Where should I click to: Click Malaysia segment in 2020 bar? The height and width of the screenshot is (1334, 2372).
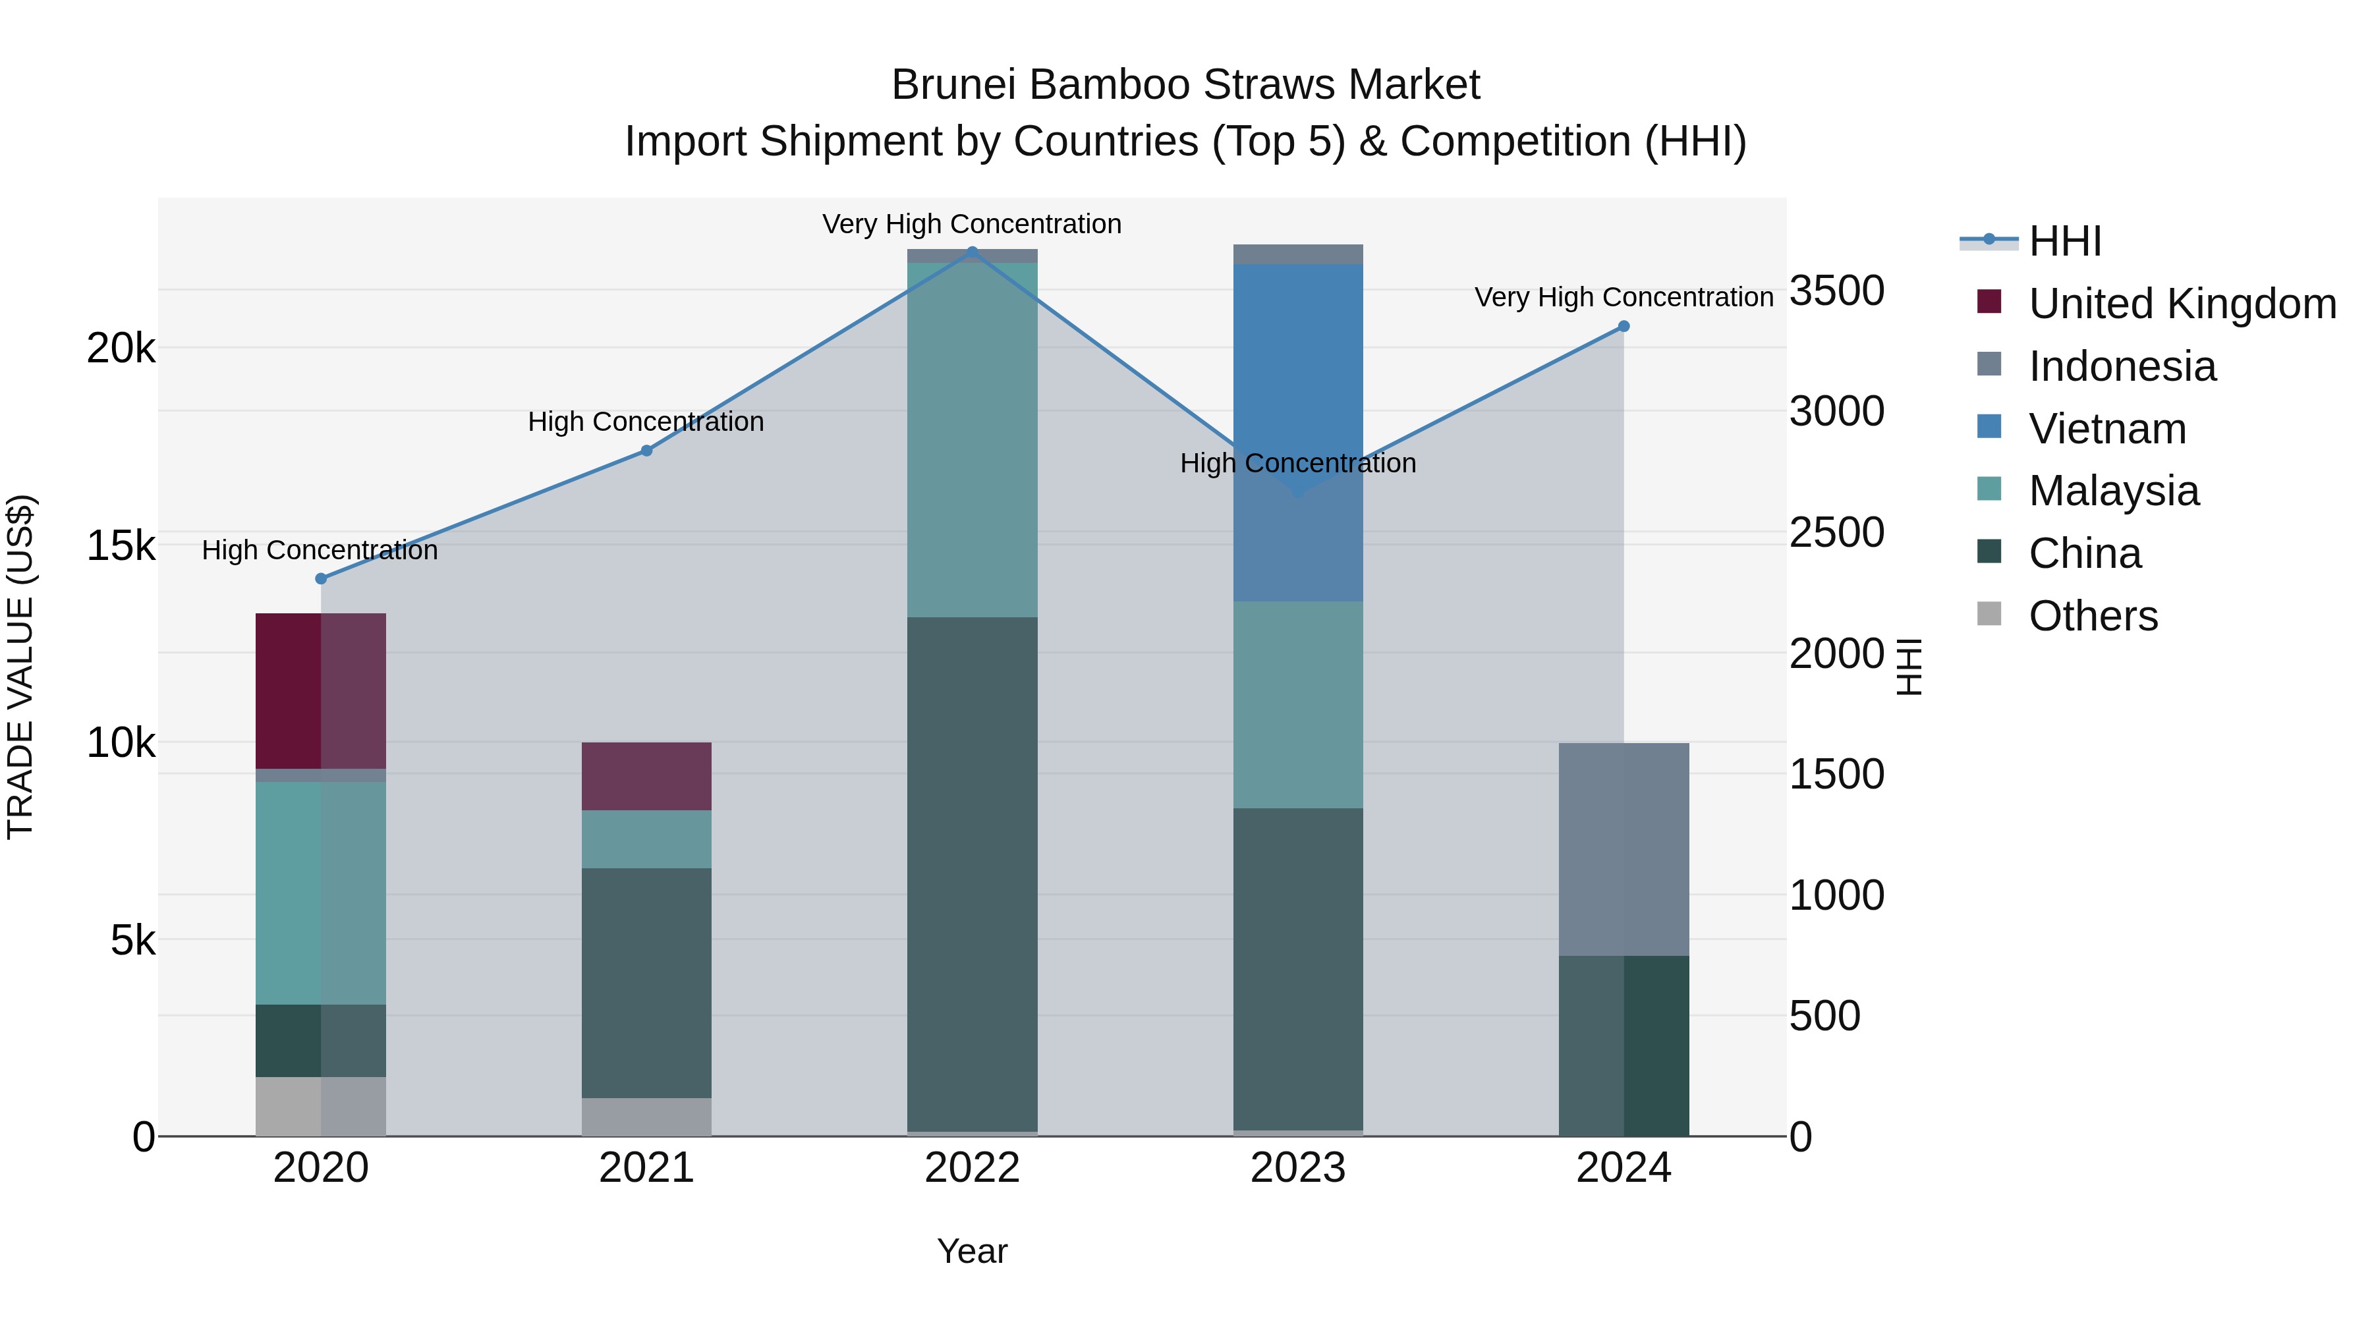click(320, 894)
